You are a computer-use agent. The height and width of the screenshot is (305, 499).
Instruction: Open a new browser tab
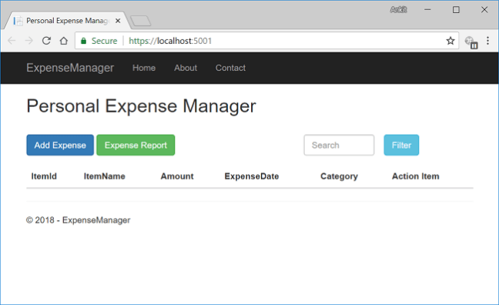141,21
